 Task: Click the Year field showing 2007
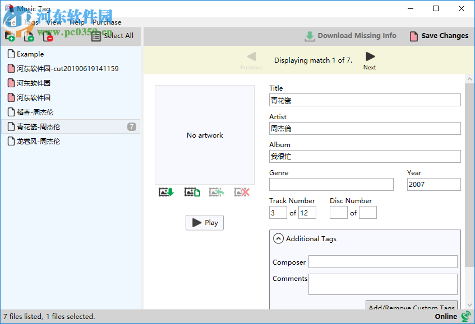(x=434, y=184)
